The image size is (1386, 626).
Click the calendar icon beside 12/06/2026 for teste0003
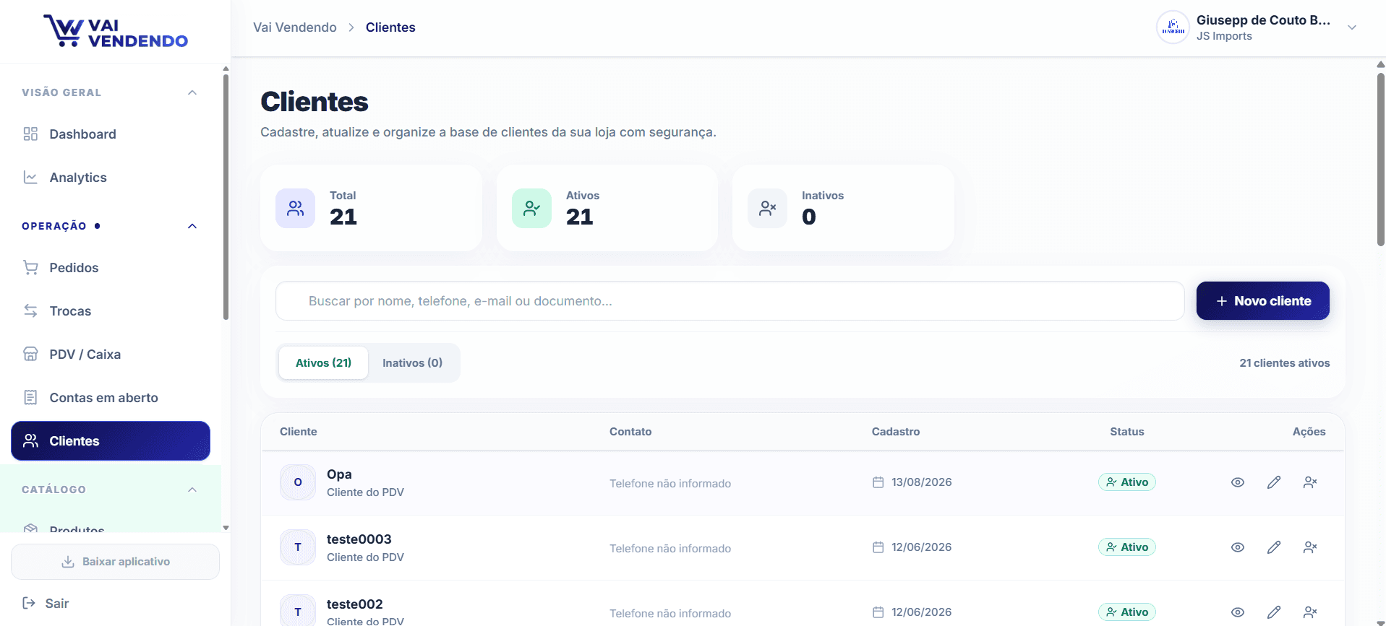[x=878, y=547]
